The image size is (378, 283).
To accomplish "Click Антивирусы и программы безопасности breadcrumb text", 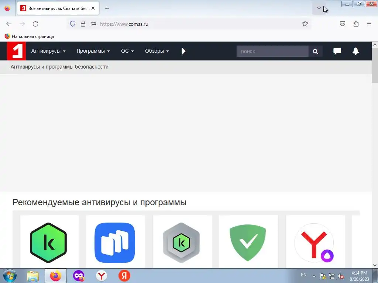I will coord(59,67).
